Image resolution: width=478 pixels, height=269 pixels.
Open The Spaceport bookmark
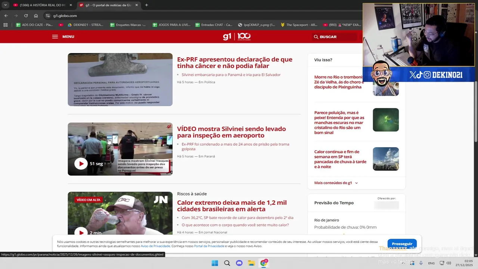pos(299,25)
